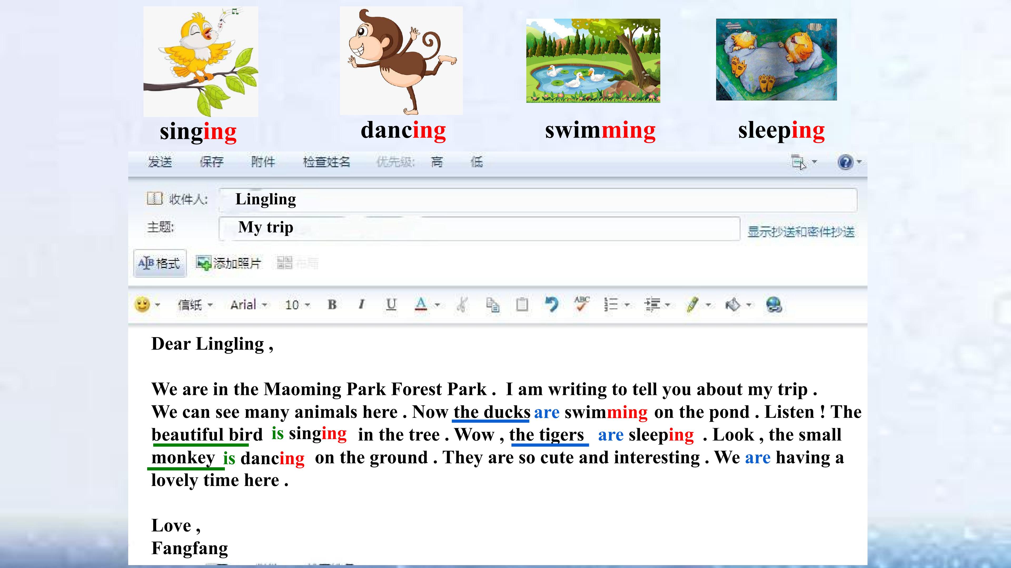Click the paste clipboard icon

[x=522, y=305]
